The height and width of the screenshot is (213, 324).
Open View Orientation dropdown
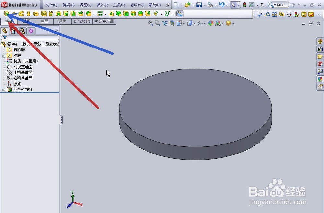(x=184, y=23)
